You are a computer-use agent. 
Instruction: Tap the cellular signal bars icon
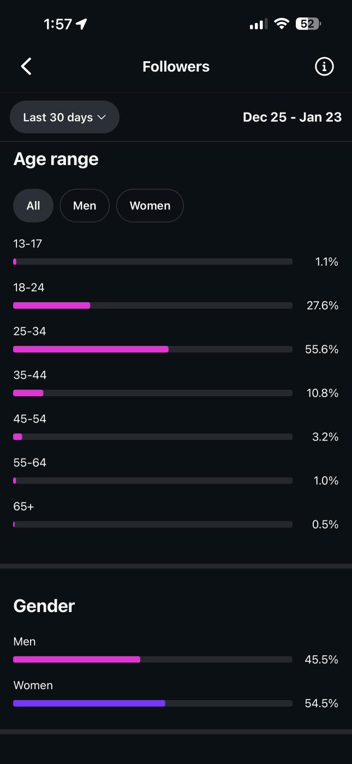point(258,24)
